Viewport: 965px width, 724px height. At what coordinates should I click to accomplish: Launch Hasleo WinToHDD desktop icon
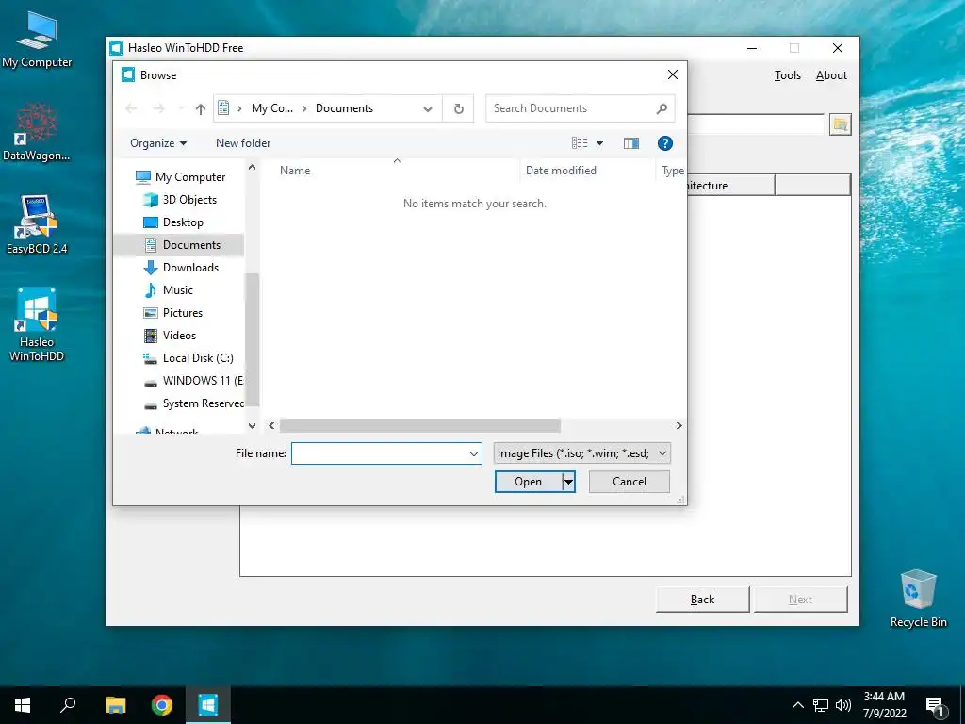[x=37, y=324]
